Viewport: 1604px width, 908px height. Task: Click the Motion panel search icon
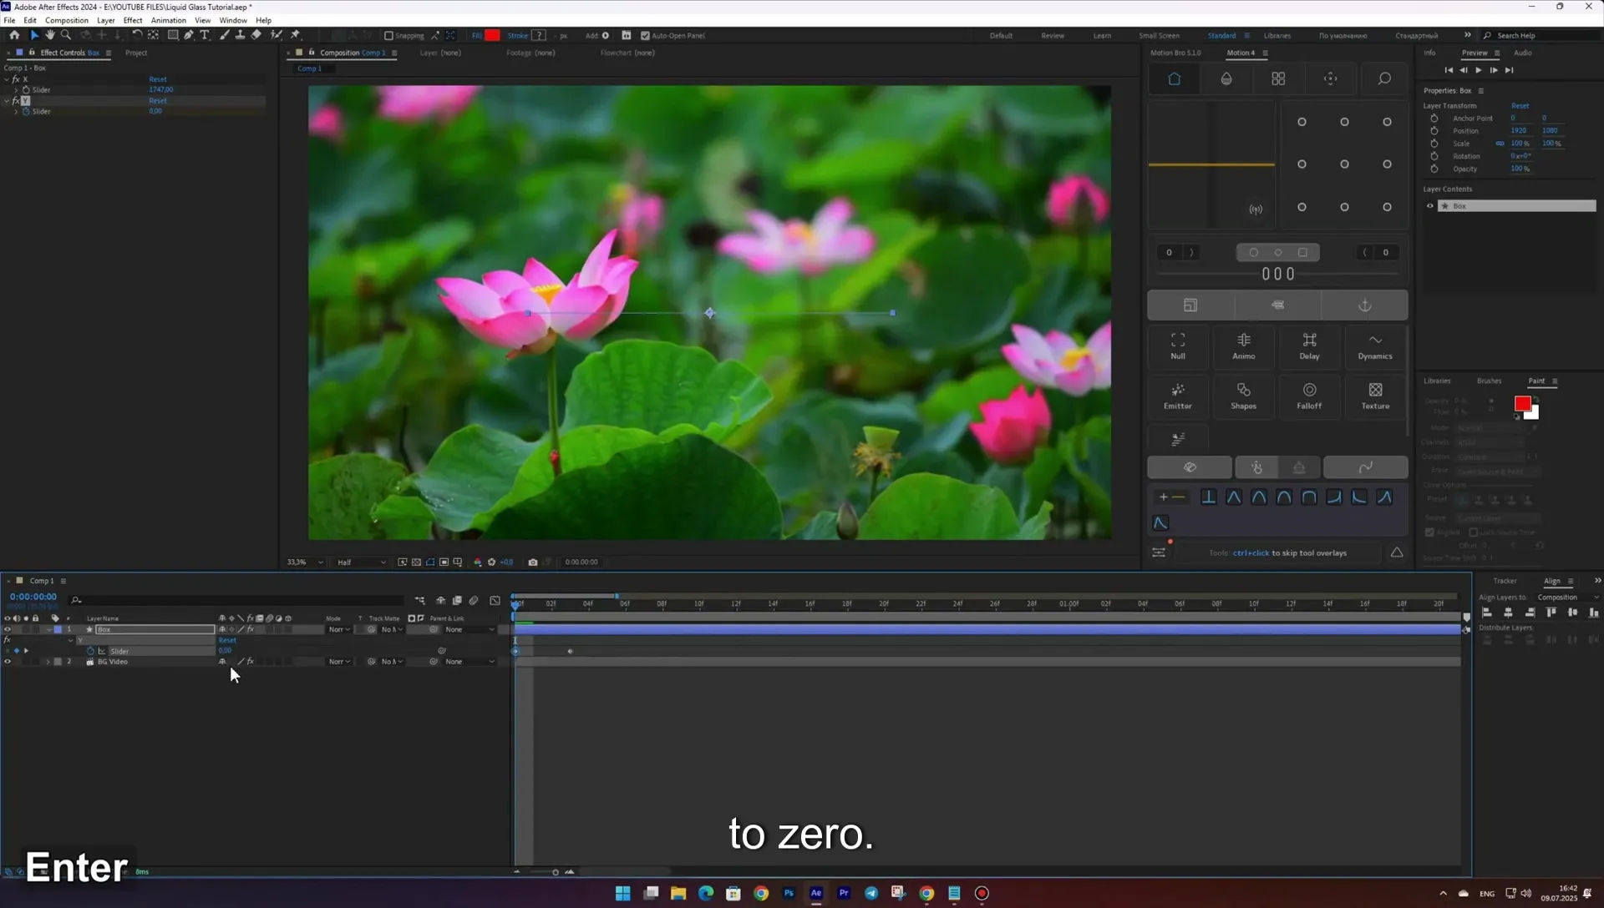(x=1384, y=78)
